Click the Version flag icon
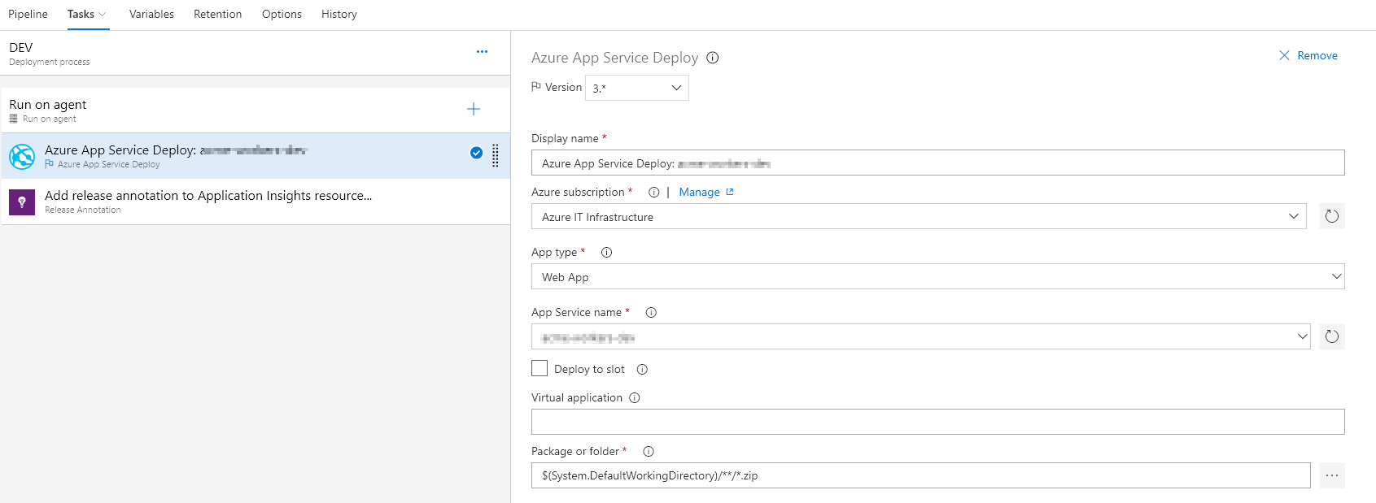Image resolution: width=1376 pixels, height=503 pixels. coord(536,87)
